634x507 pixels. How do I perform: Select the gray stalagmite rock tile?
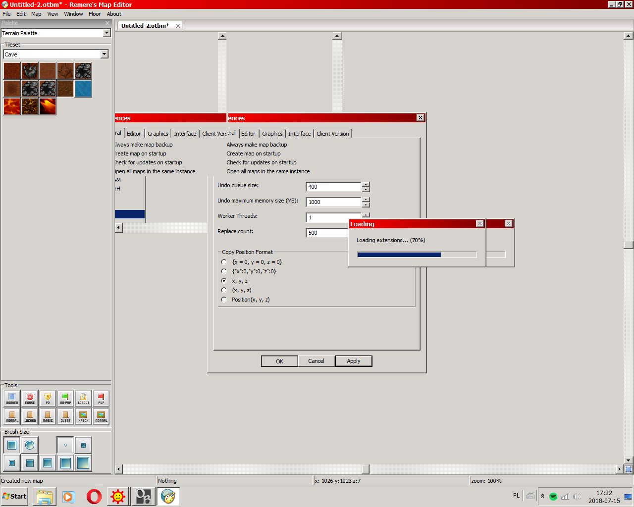click(x=30, y=71)
